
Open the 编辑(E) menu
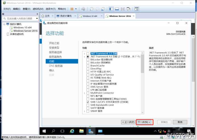(16, 9)
